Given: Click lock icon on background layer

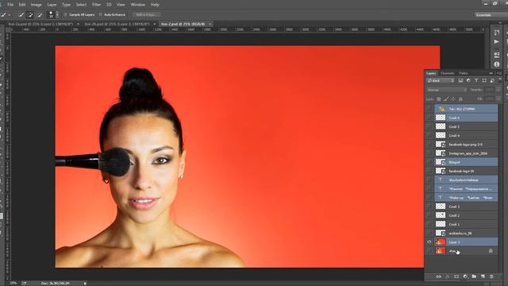Looking at the screenshot, I should pyautogui.click(x=491, y=251).
